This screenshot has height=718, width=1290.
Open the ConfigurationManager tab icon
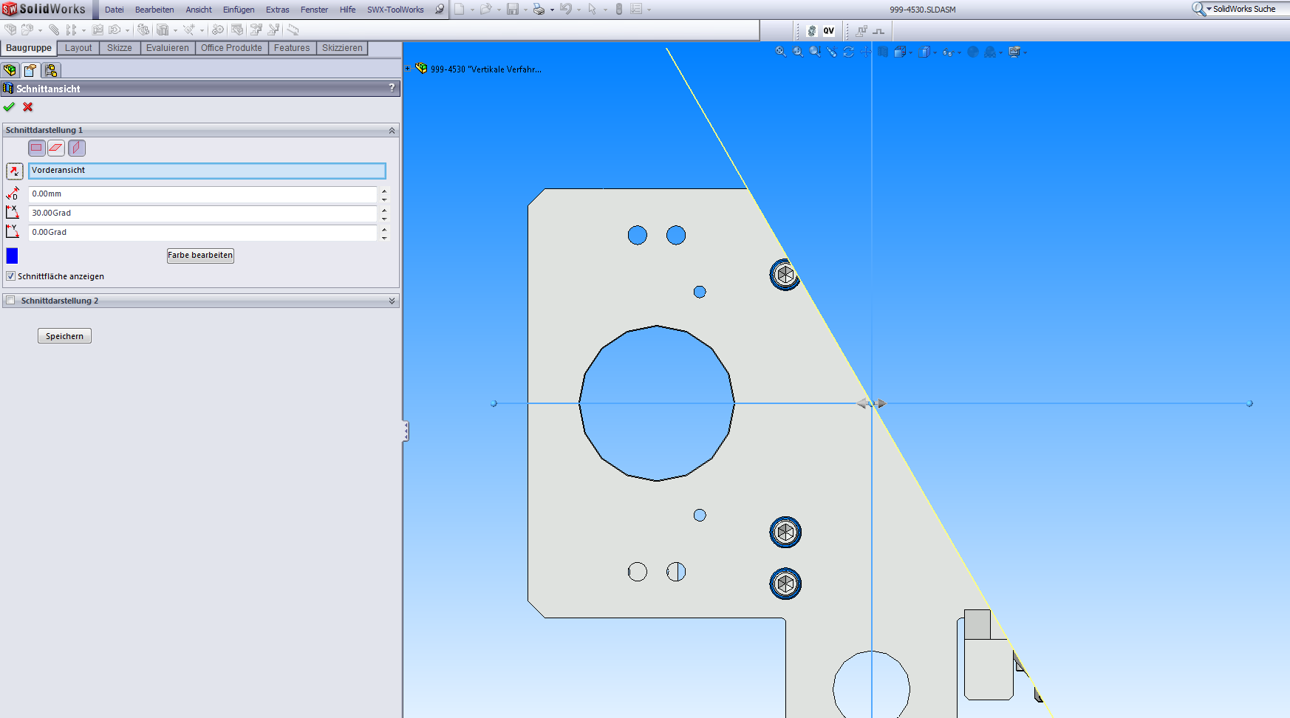(x=51, y=70)
